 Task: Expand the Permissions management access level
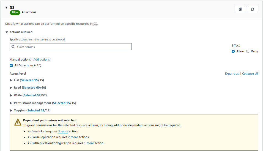tap(11, 103)
